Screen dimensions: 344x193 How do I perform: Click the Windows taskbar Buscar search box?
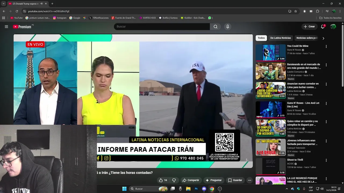pyautogui.click(x=149, y=189)
